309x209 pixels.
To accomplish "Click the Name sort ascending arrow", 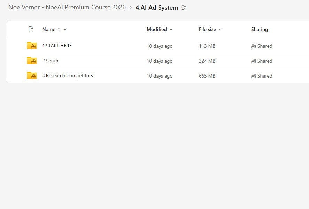I will [x=59, y=30].
